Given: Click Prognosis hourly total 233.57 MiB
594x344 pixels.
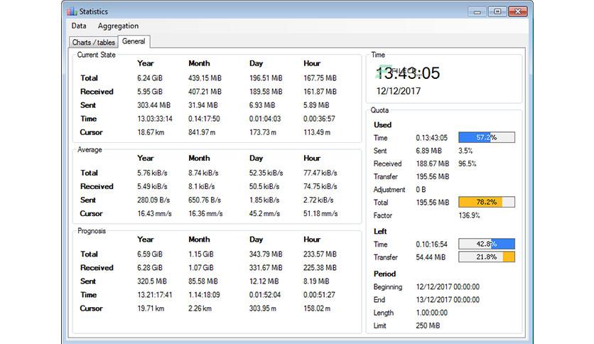Looking at the screenshot, I should click(x=320, y=254).
